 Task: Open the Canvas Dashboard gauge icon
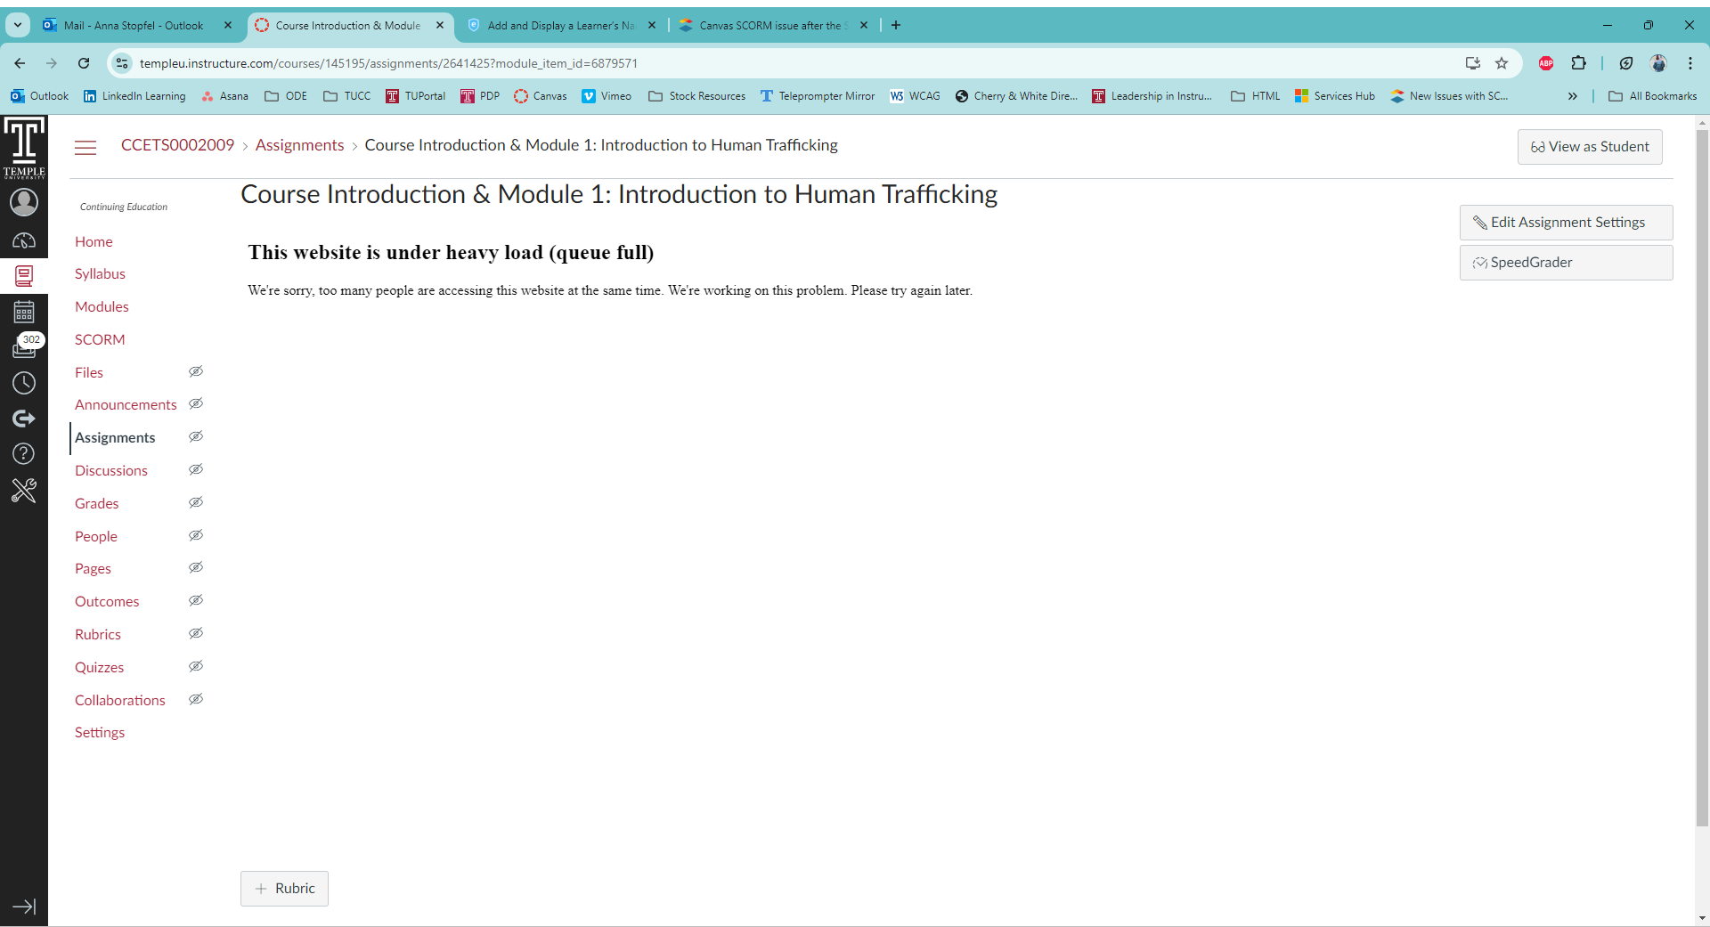(x=24, y=240)
